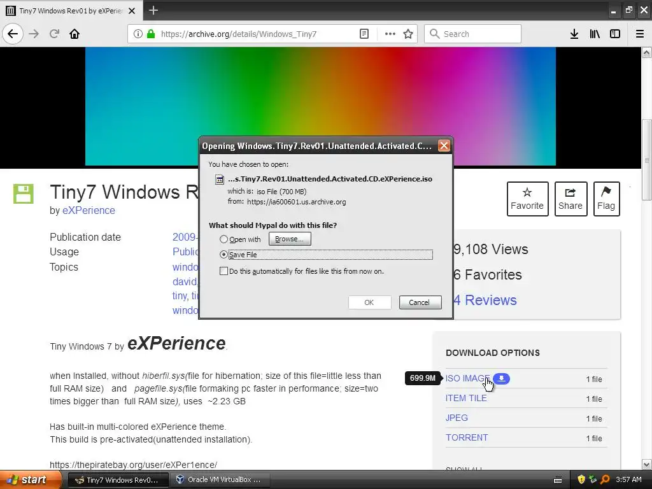The height and width of the screenshot is (489, 652).
Task: Open the hamburger application menu
Action: coord(640,34)
